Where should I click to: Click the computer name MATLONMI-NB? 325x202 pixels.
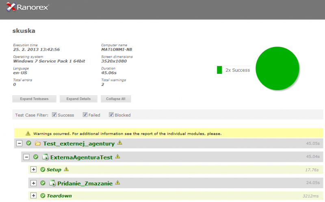coord(117,49)
